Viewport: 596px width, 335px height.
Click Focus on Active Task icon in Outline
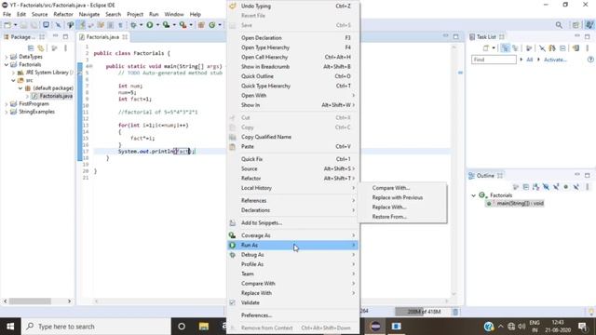[516, 187]
